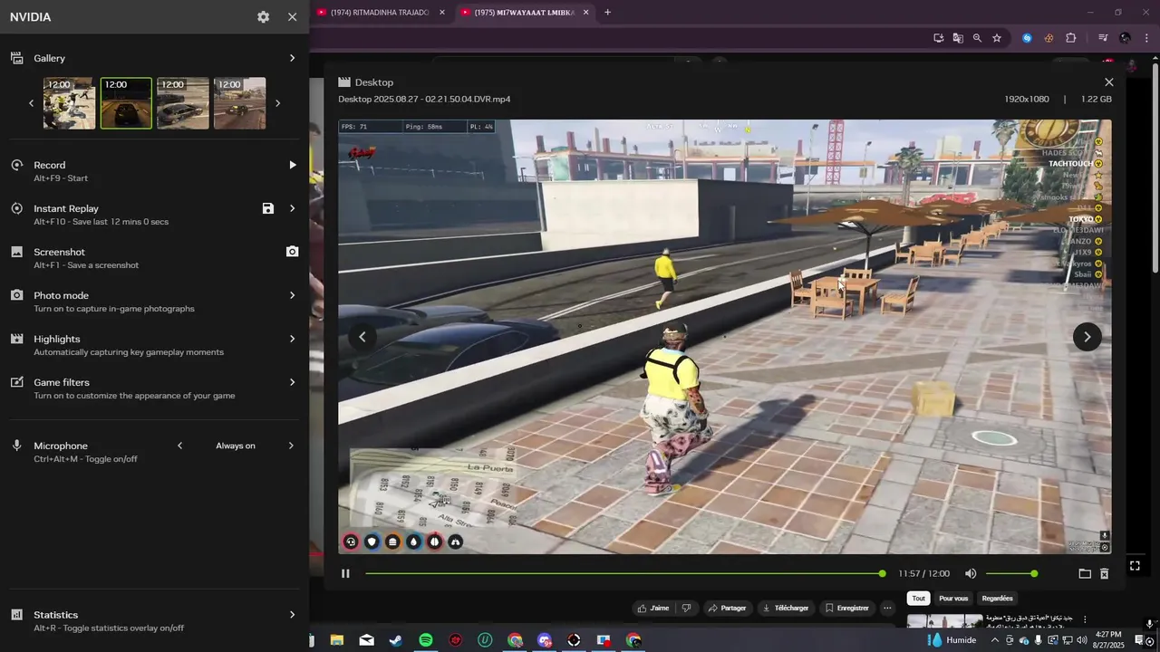Expand Instant Replay options arrow
The image size is (1160, 652).
(292, 208)
